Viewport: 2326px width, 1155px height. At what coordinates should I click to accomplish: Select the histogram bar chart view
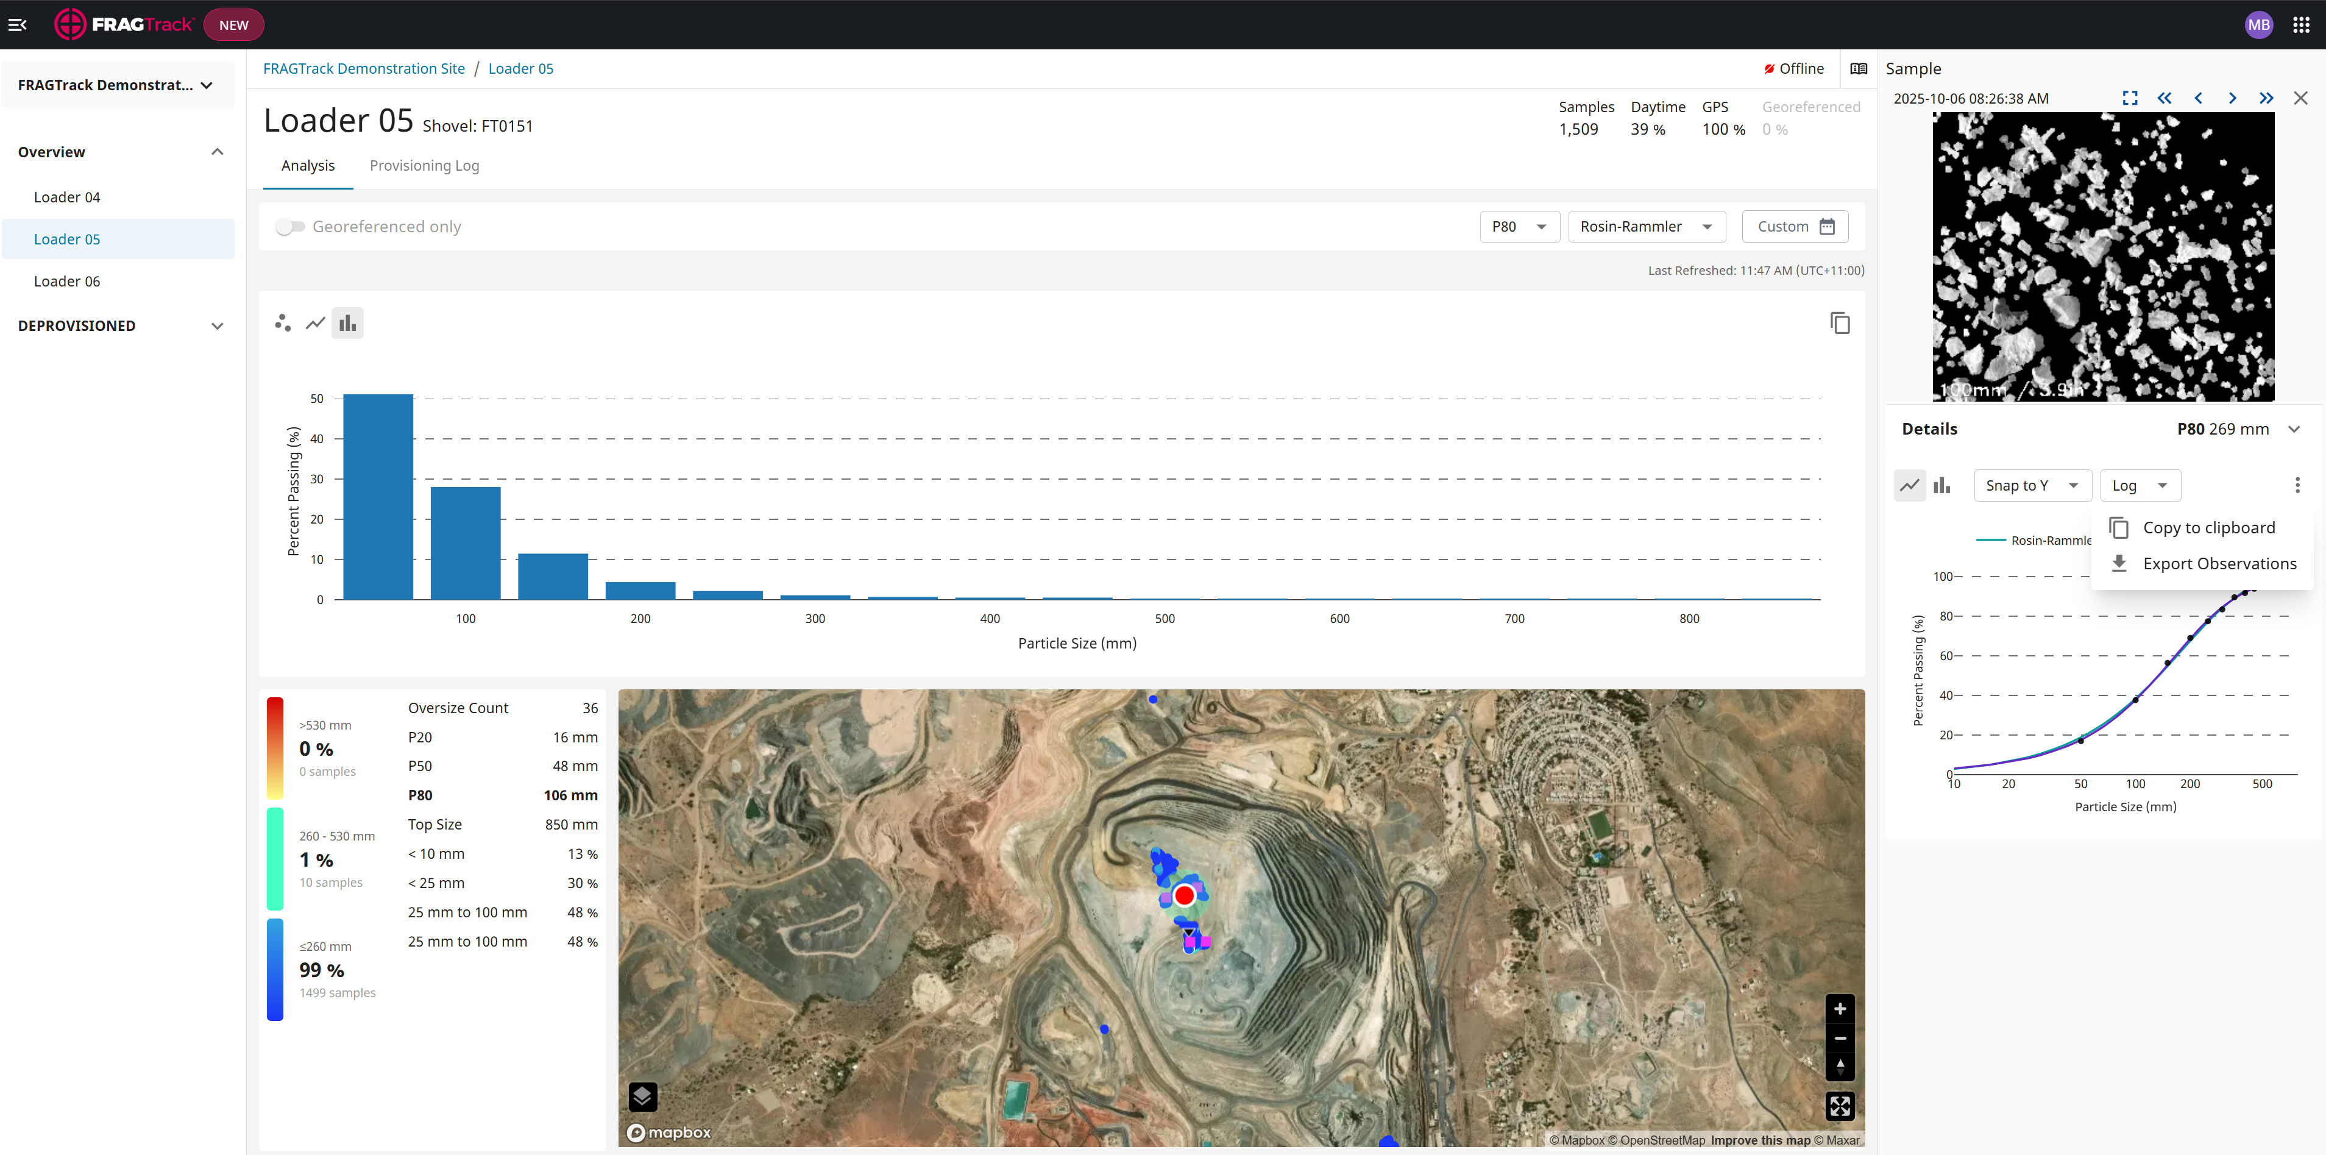(347, 323)
